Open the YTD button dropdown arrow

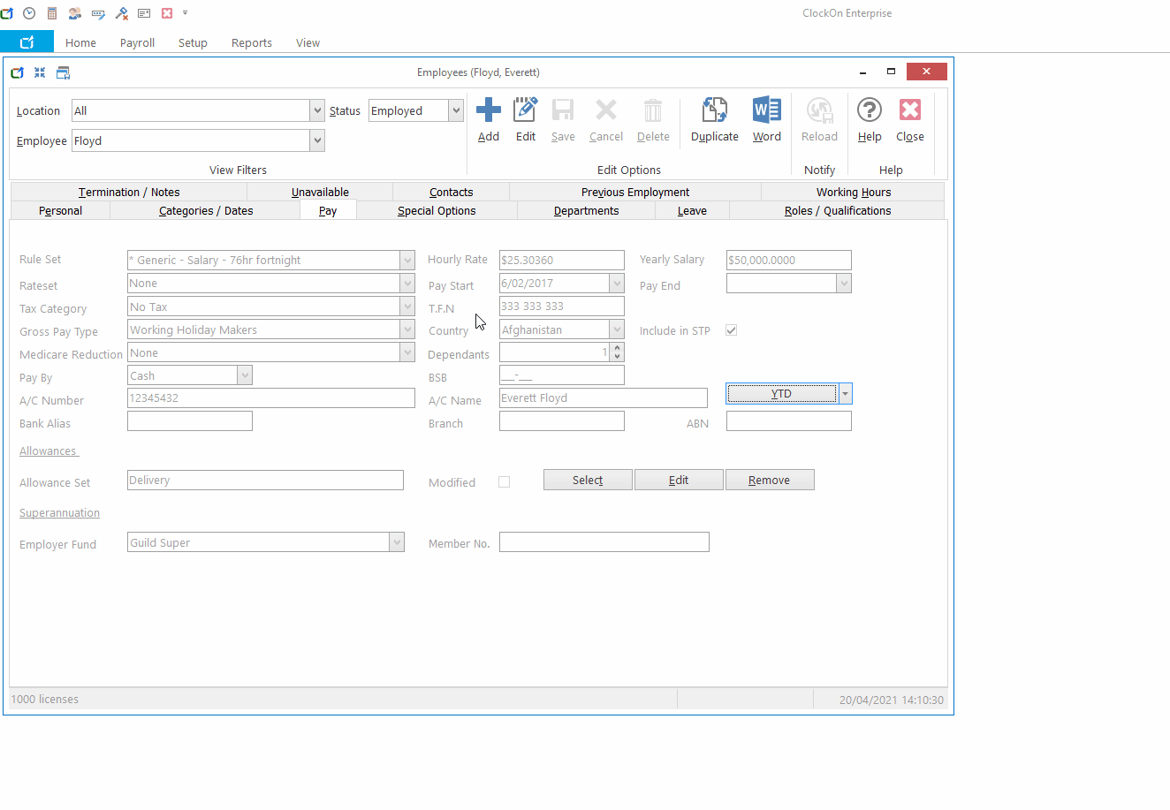(846, 394)
